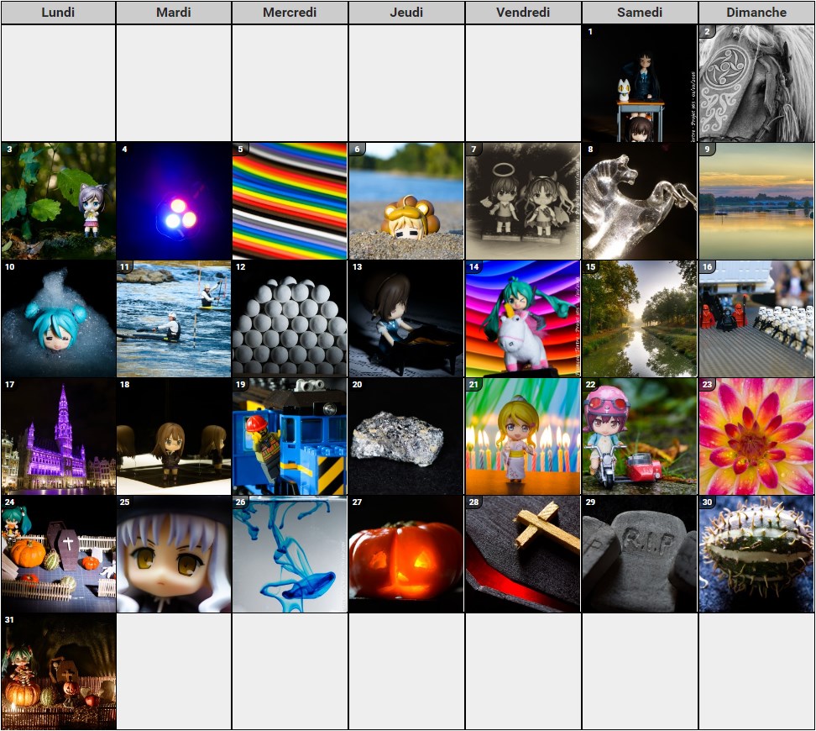Image resolution: width=816 pixels, height=731 pixels.
Task: Open the day 9 sunset river landscape
Action: [756, 201]
